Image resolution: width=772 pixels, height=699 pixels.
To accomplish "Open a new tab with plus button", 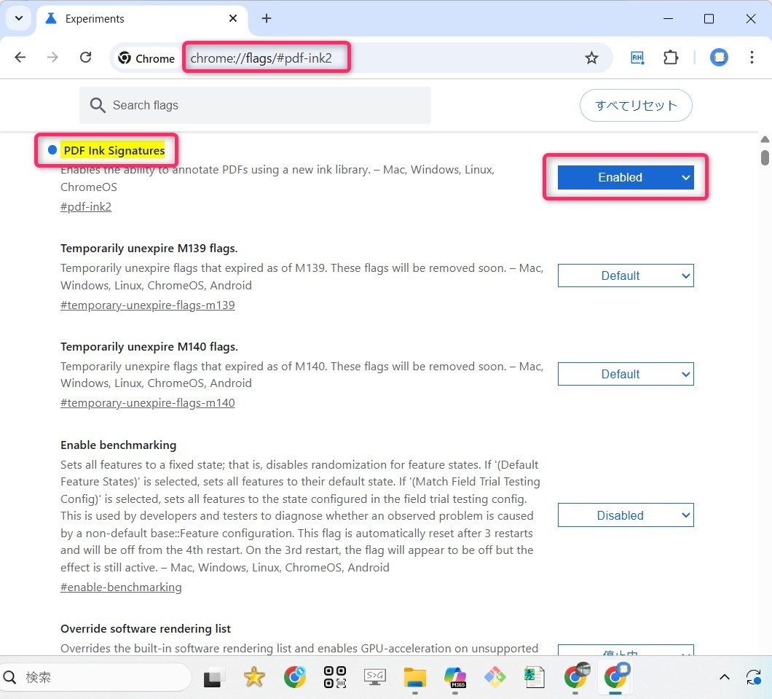I will coord(267,18).
